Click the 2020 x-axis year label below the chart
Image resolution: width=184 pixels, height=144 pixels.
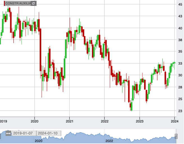click(x=35, y=121)
